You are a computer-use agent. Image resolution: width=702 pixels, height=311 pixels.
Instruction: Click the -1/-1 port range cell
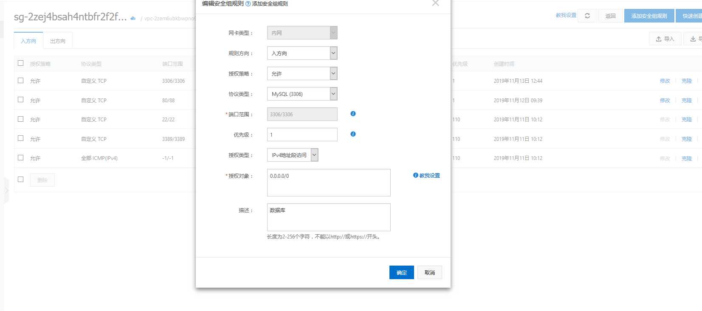click(x=168, y=158)
